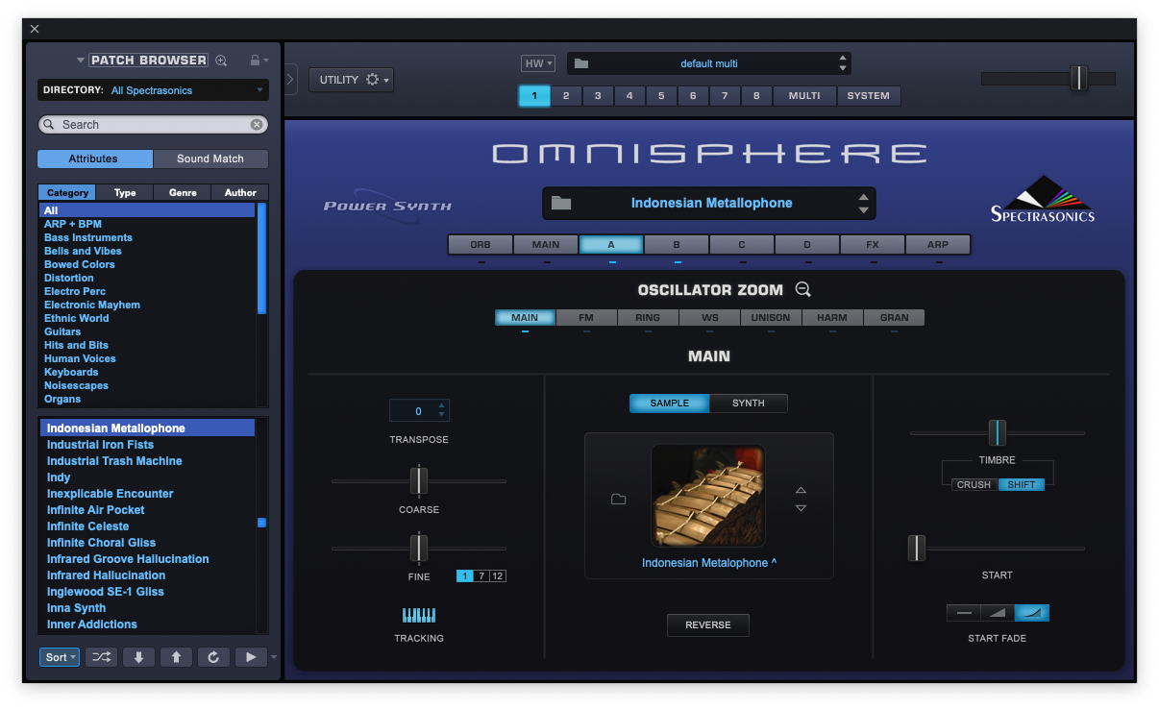Image resolution: width=1159 pixels, height=709 pixels.
Task: Audition the patch with the play button
Action: pos(251,657)
